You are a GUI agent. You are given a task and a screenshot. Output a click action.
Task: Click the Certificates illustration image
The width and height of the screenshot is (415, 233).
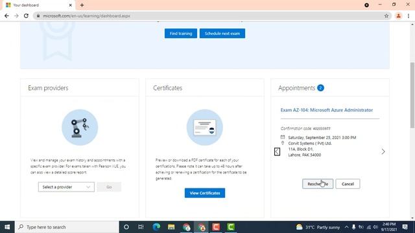pyautogui.click(x=205, y=128)
